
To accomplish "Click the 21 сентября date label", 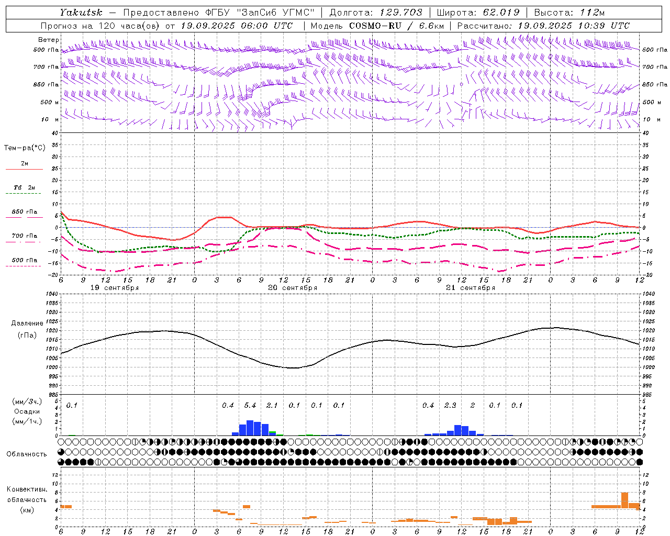I will pos(471,288).
